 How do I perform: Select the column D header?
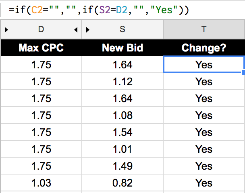pos(41,29)
